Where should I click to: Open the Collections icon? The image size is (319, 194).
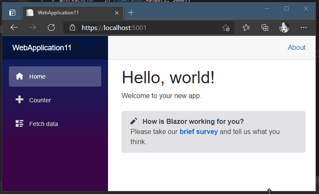(x=265, y=27)
